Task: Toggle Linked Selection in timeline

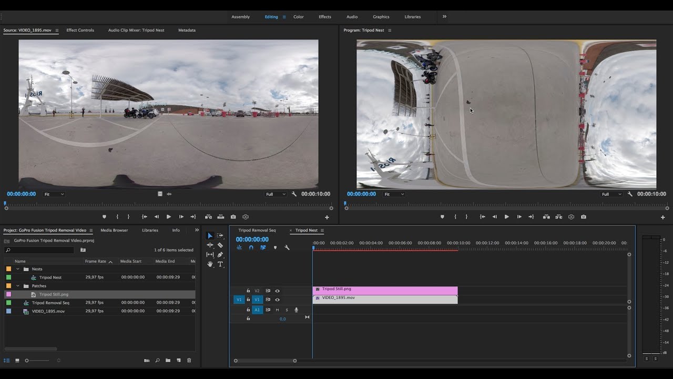Action: 263,247
